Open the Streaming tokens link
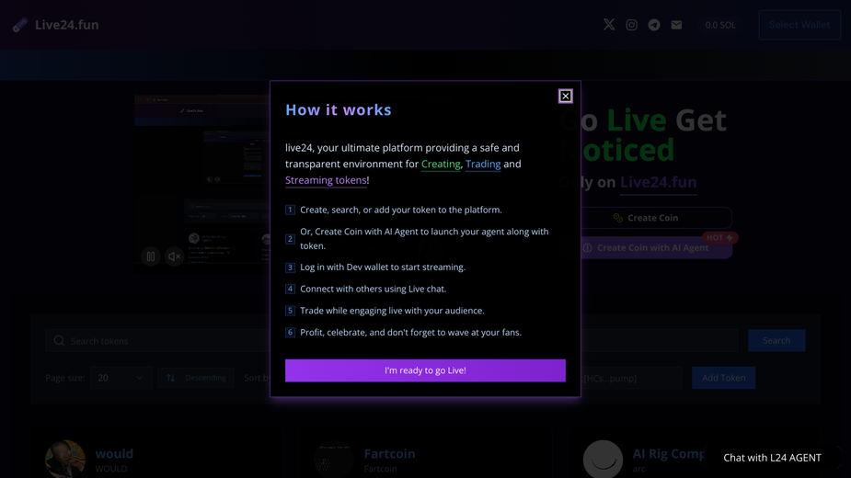The image size is (851, 478). 326,180
